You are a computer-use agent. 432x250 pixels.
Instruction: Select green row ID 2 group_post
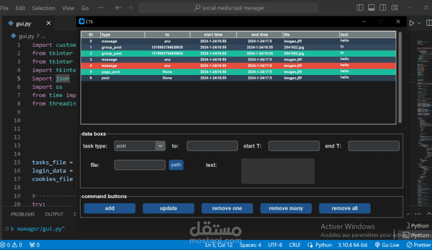tap(238, 53)
